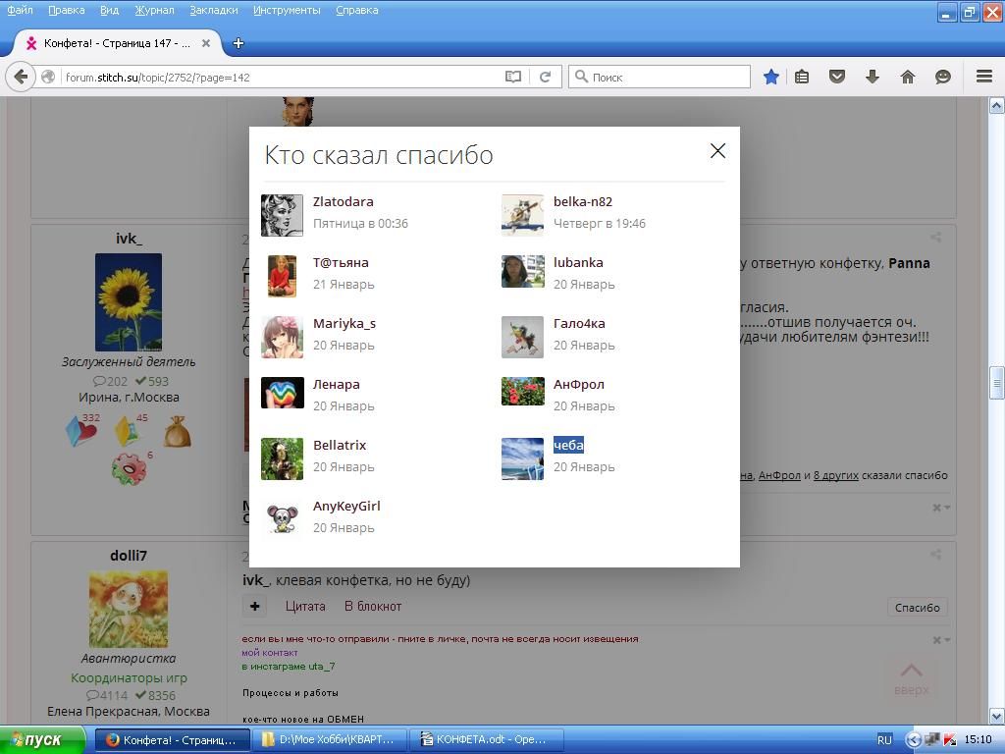Open the downloads arrow icon
1005x754 pixels.
(872, 77)
